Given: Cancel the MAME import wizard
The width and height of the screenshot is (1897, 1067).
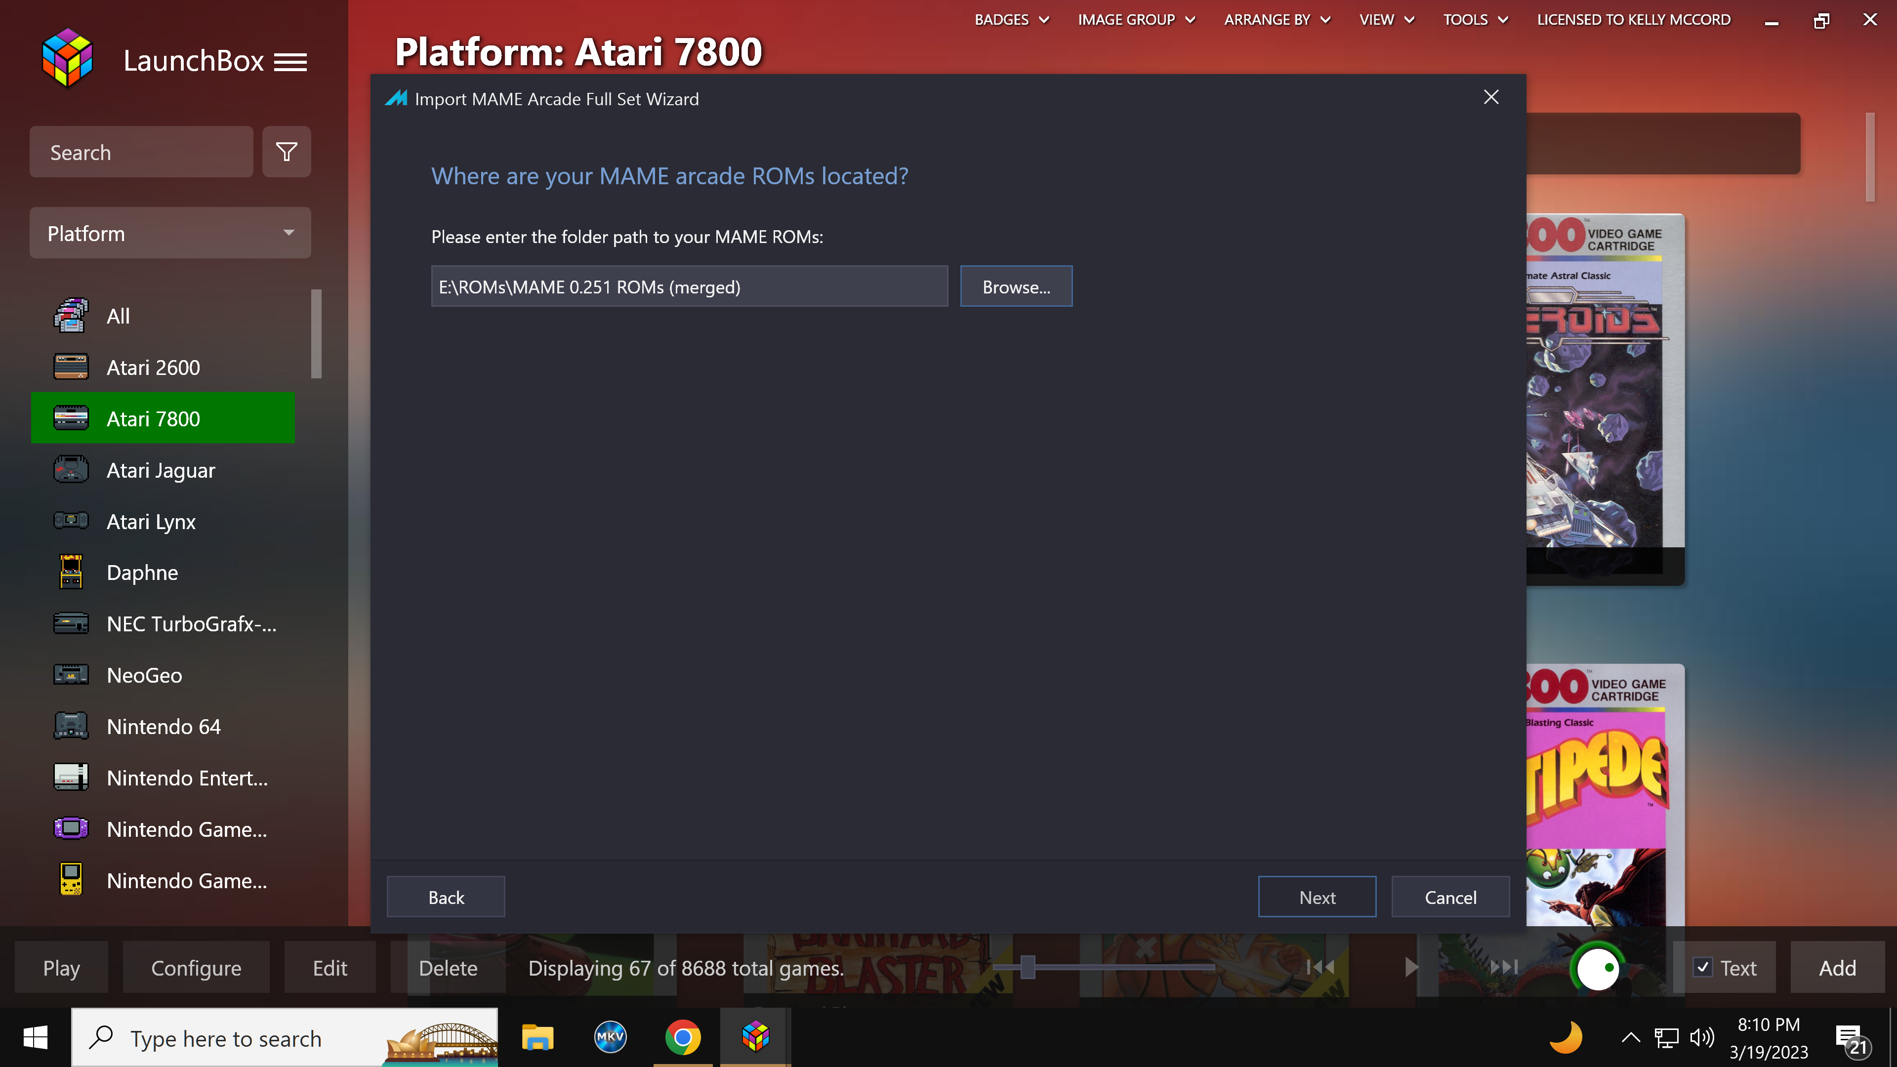Looking at the screenshot, I should pos(1450,897).
